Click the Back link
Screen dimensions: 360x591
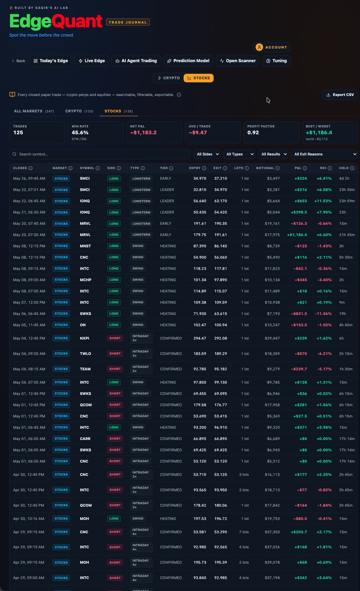coord(18,61)
